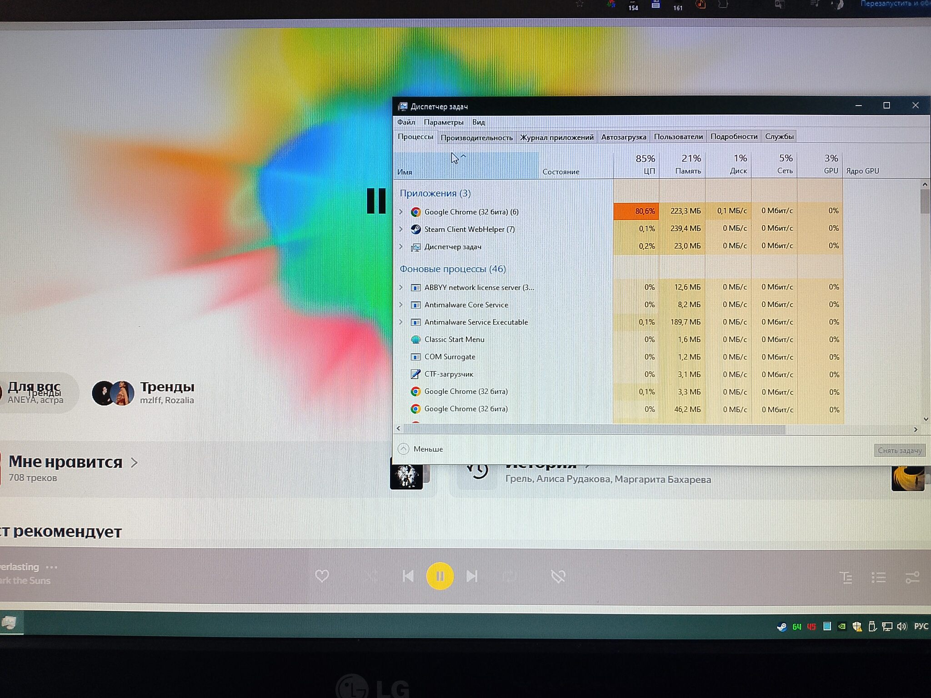The image size is (931, 698).
Task: Skip to the next track
Action: coord(472,576)
